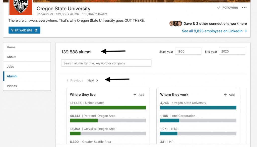Image resolution: width=257 pixels, height=147 pixels.
Task: Click the Visit website button
Action: click(x=24, y=30)
